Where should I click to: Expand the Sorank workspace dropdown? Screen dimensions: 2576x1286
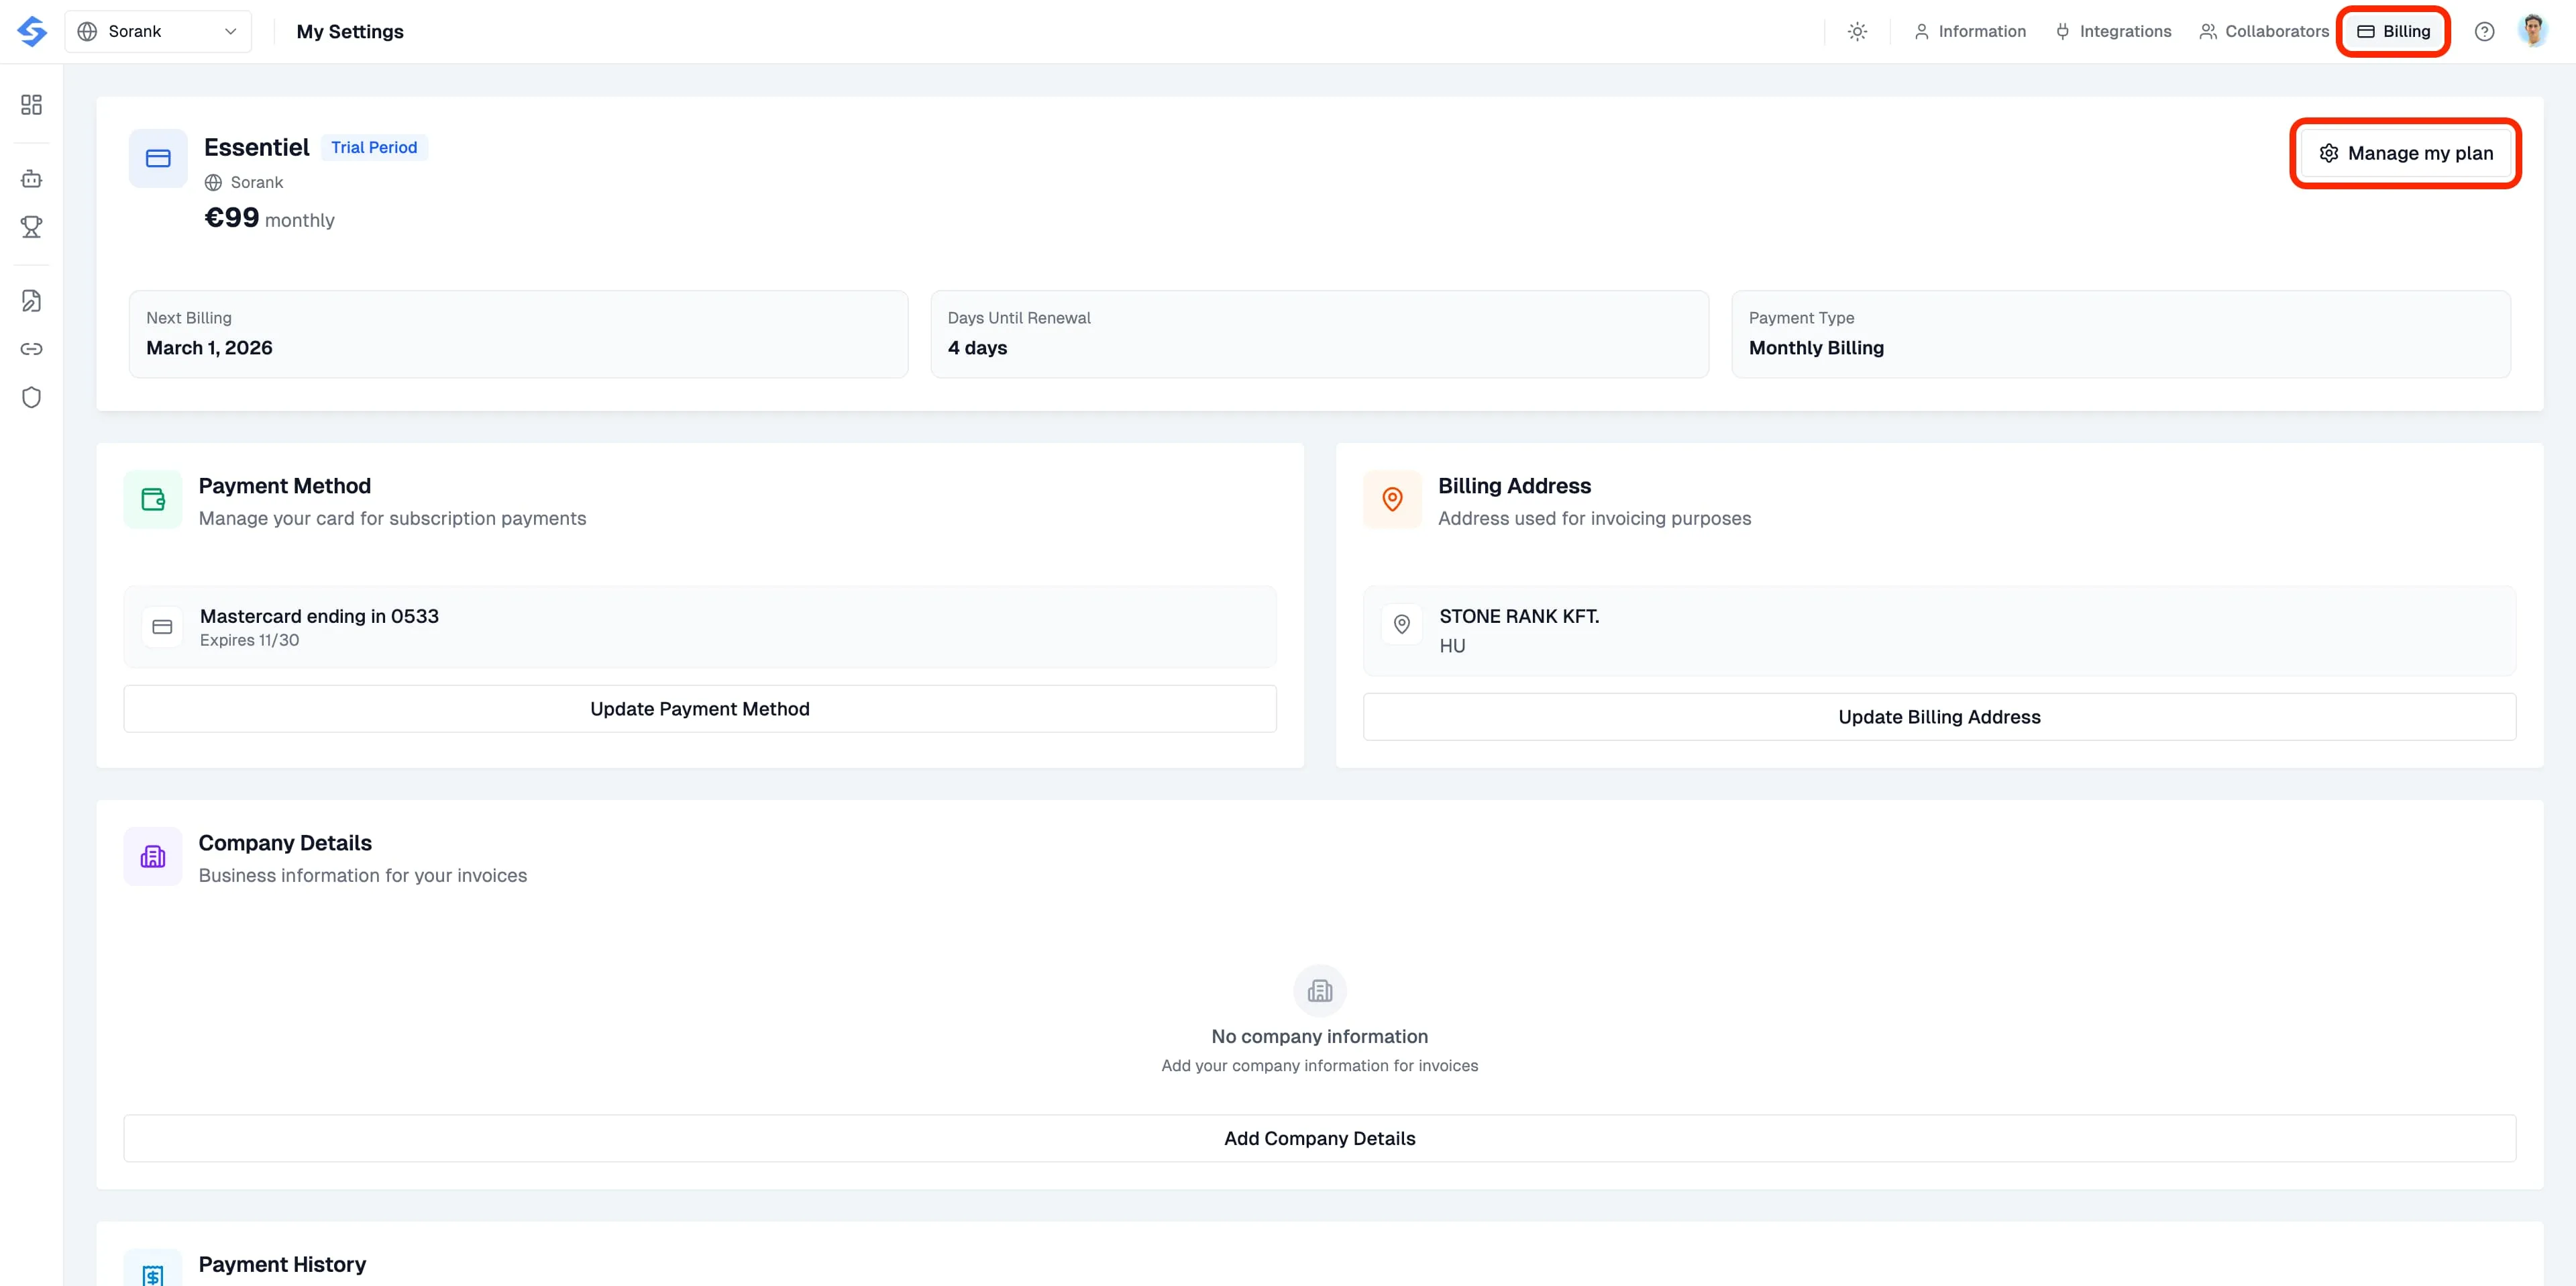point(158,31)
